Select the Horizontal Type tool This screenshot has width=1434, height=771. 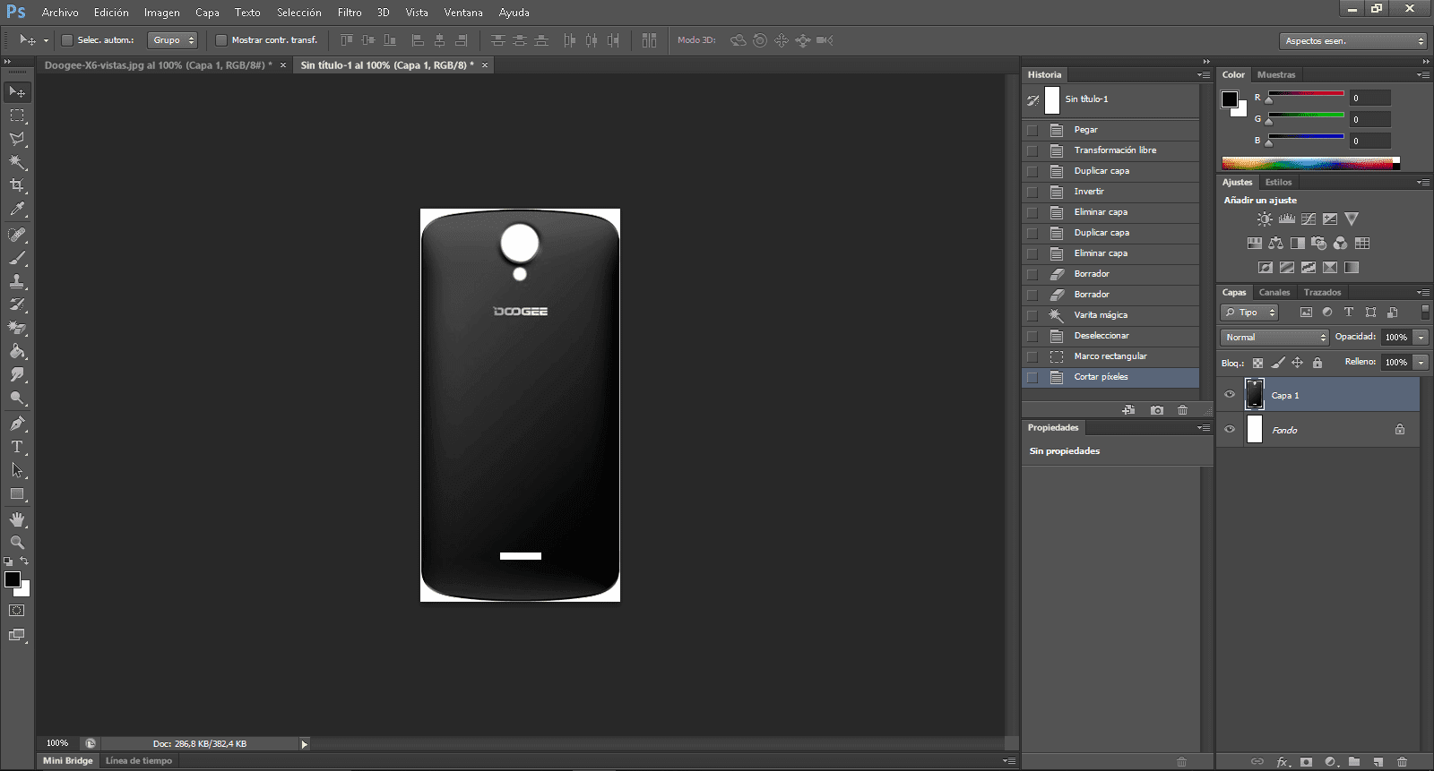[17, 447]
